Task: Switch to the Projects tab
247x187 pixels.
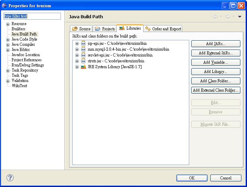Action: [105, 29]
